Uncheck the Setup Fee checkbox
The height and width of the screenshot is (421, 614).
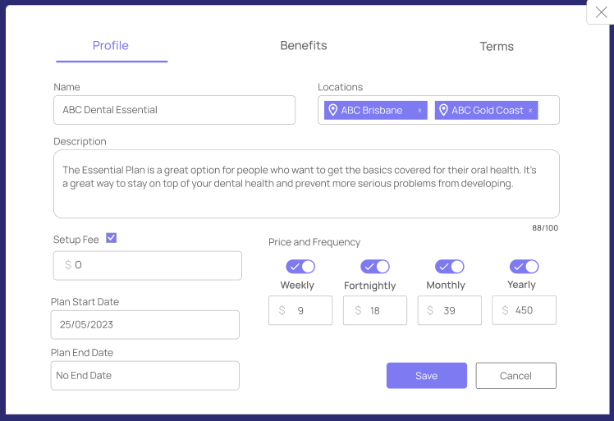tap(111, 238)
